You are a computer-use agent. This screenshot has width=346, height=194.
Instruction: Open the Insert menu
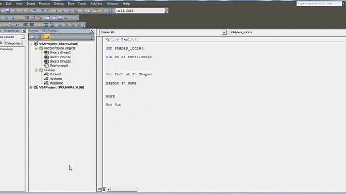[x=31, y=4]
